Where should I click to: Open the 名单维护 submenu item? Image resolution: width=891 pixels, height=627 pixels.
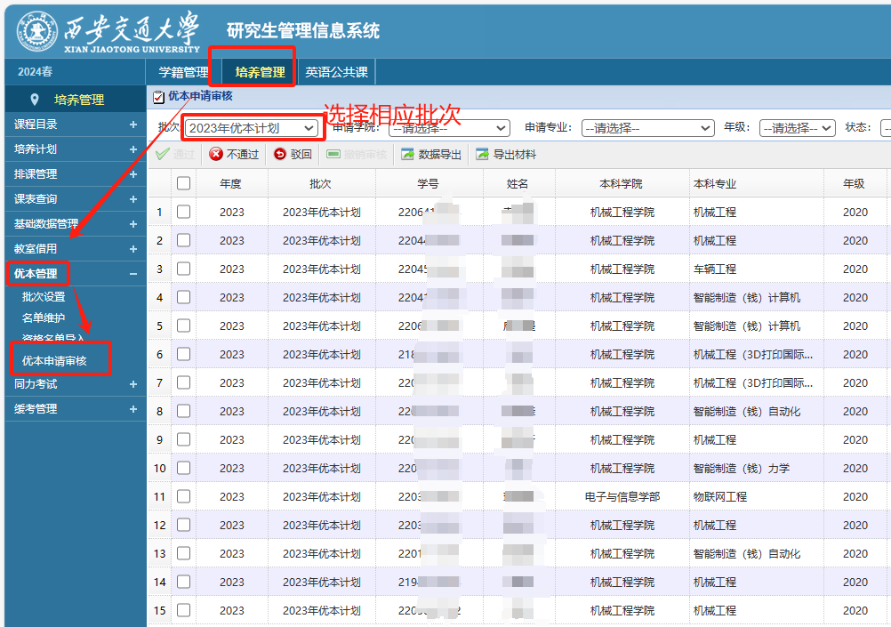pos(44,318)
